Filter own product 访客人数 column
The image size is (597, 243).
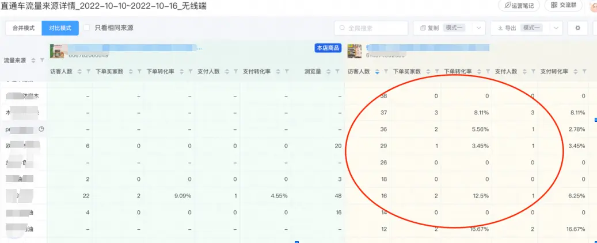tap(88, 71)
